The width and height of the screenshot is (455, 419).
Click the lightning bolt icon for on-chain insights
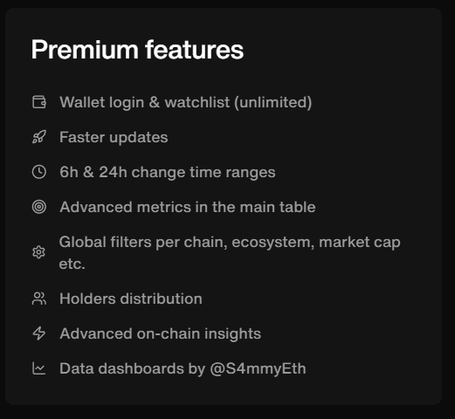pyautogui.click(x=39, y=333)
